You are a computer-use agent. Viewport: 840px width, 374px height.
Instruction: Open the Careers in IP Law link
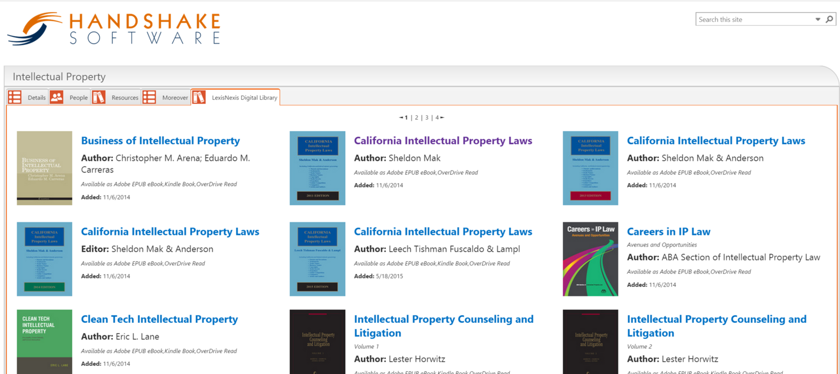(668, 232)
